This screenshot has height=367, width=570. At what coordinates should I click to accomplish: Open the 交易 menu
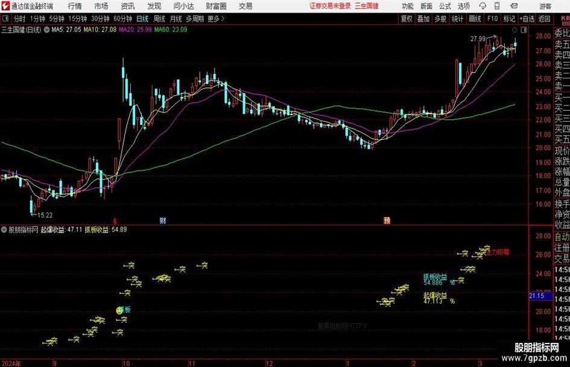coord(245,6)
